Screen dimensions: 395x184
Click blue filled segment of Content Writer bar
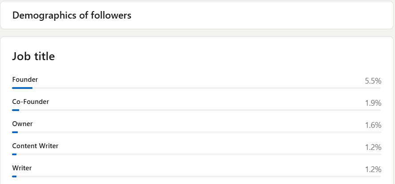14,154
